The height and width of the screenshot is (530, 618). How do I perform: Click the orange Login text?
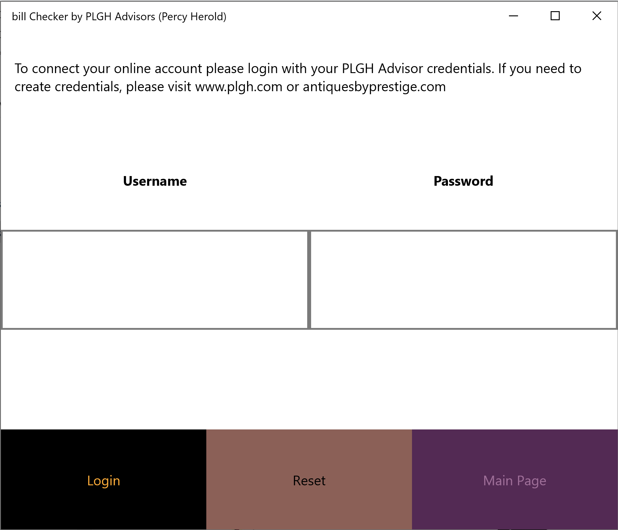103,480
